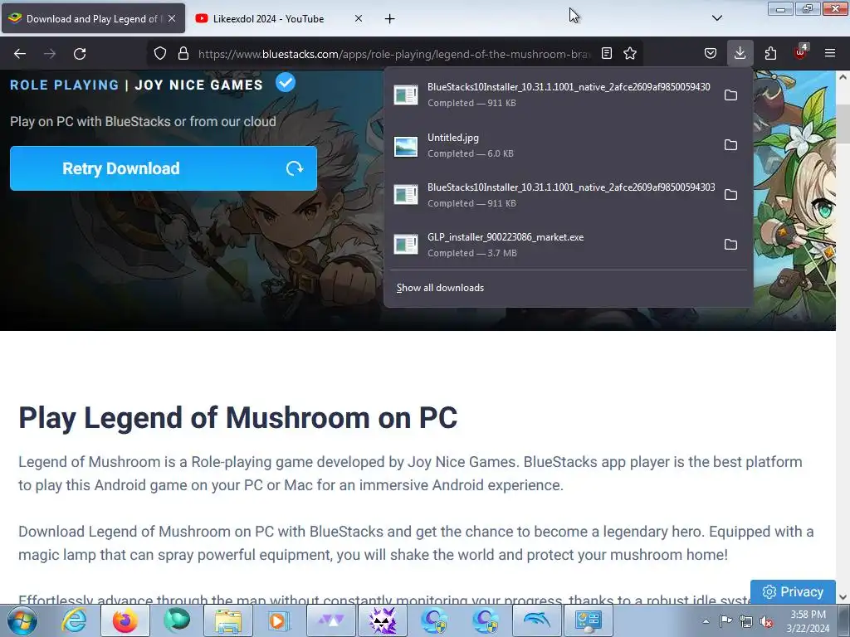Click Show all downloads

point(440,288)
